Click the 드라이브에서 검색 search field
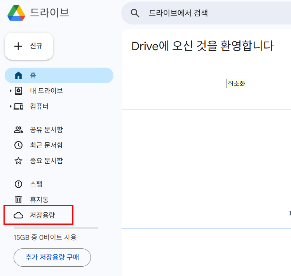 click(210, 13)
